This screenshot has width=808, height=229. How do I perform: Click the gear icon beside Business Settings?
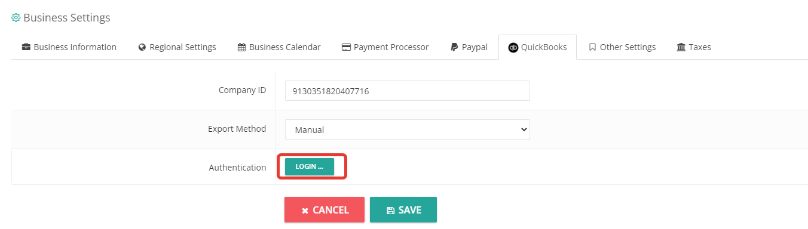pos(16,18)
